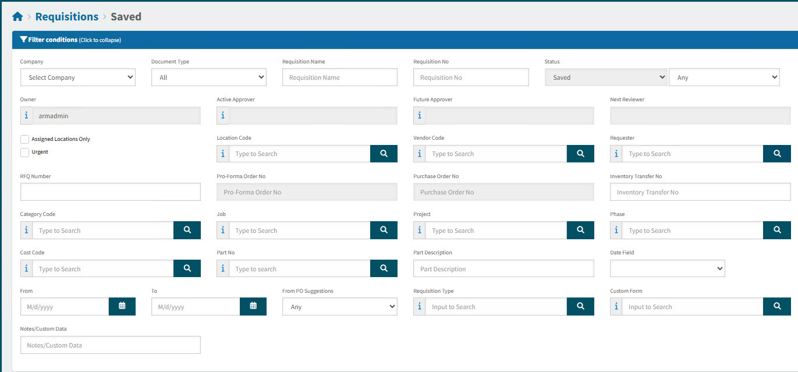Click the home icon in the breadcrumb
Screen dimensions: 798x372
17,16
